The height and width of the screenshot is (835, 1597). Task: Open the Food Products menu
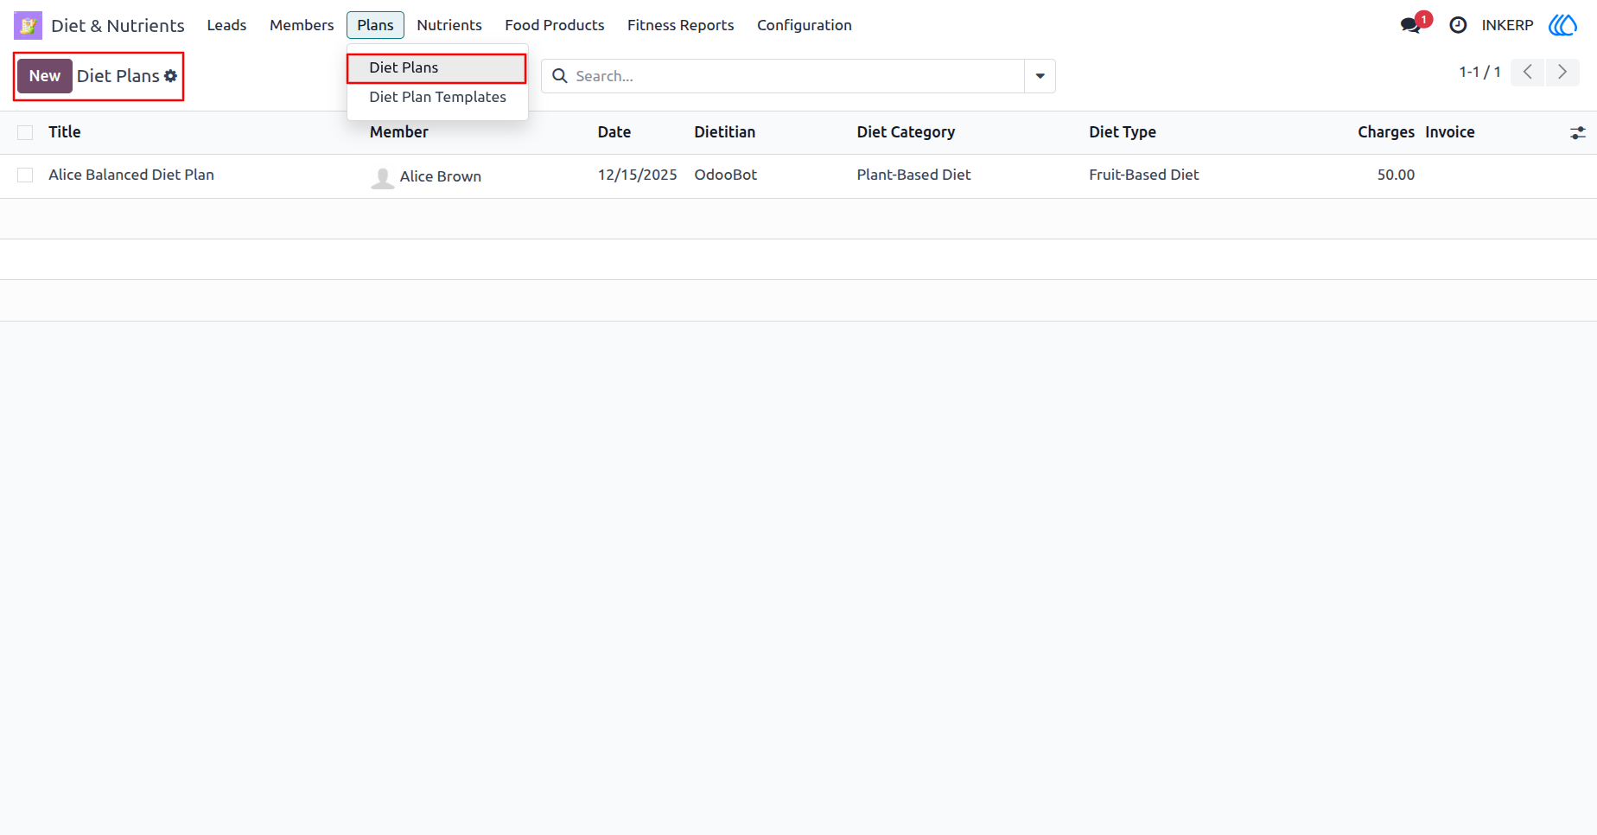[x=555, y=25]
